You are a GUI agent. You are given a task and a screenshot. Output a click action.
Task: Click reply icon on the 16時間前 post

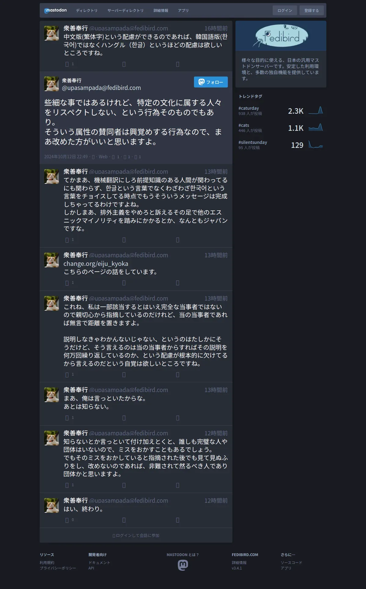click(67, 64)
